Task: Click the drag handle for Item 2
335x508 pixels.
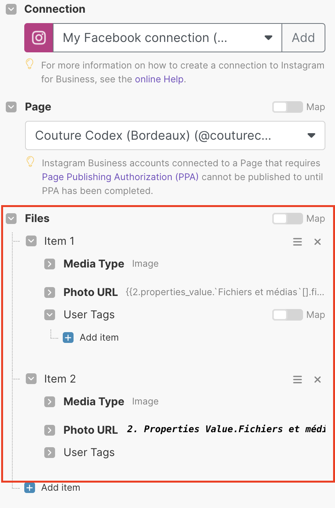Action: [297, 379]
